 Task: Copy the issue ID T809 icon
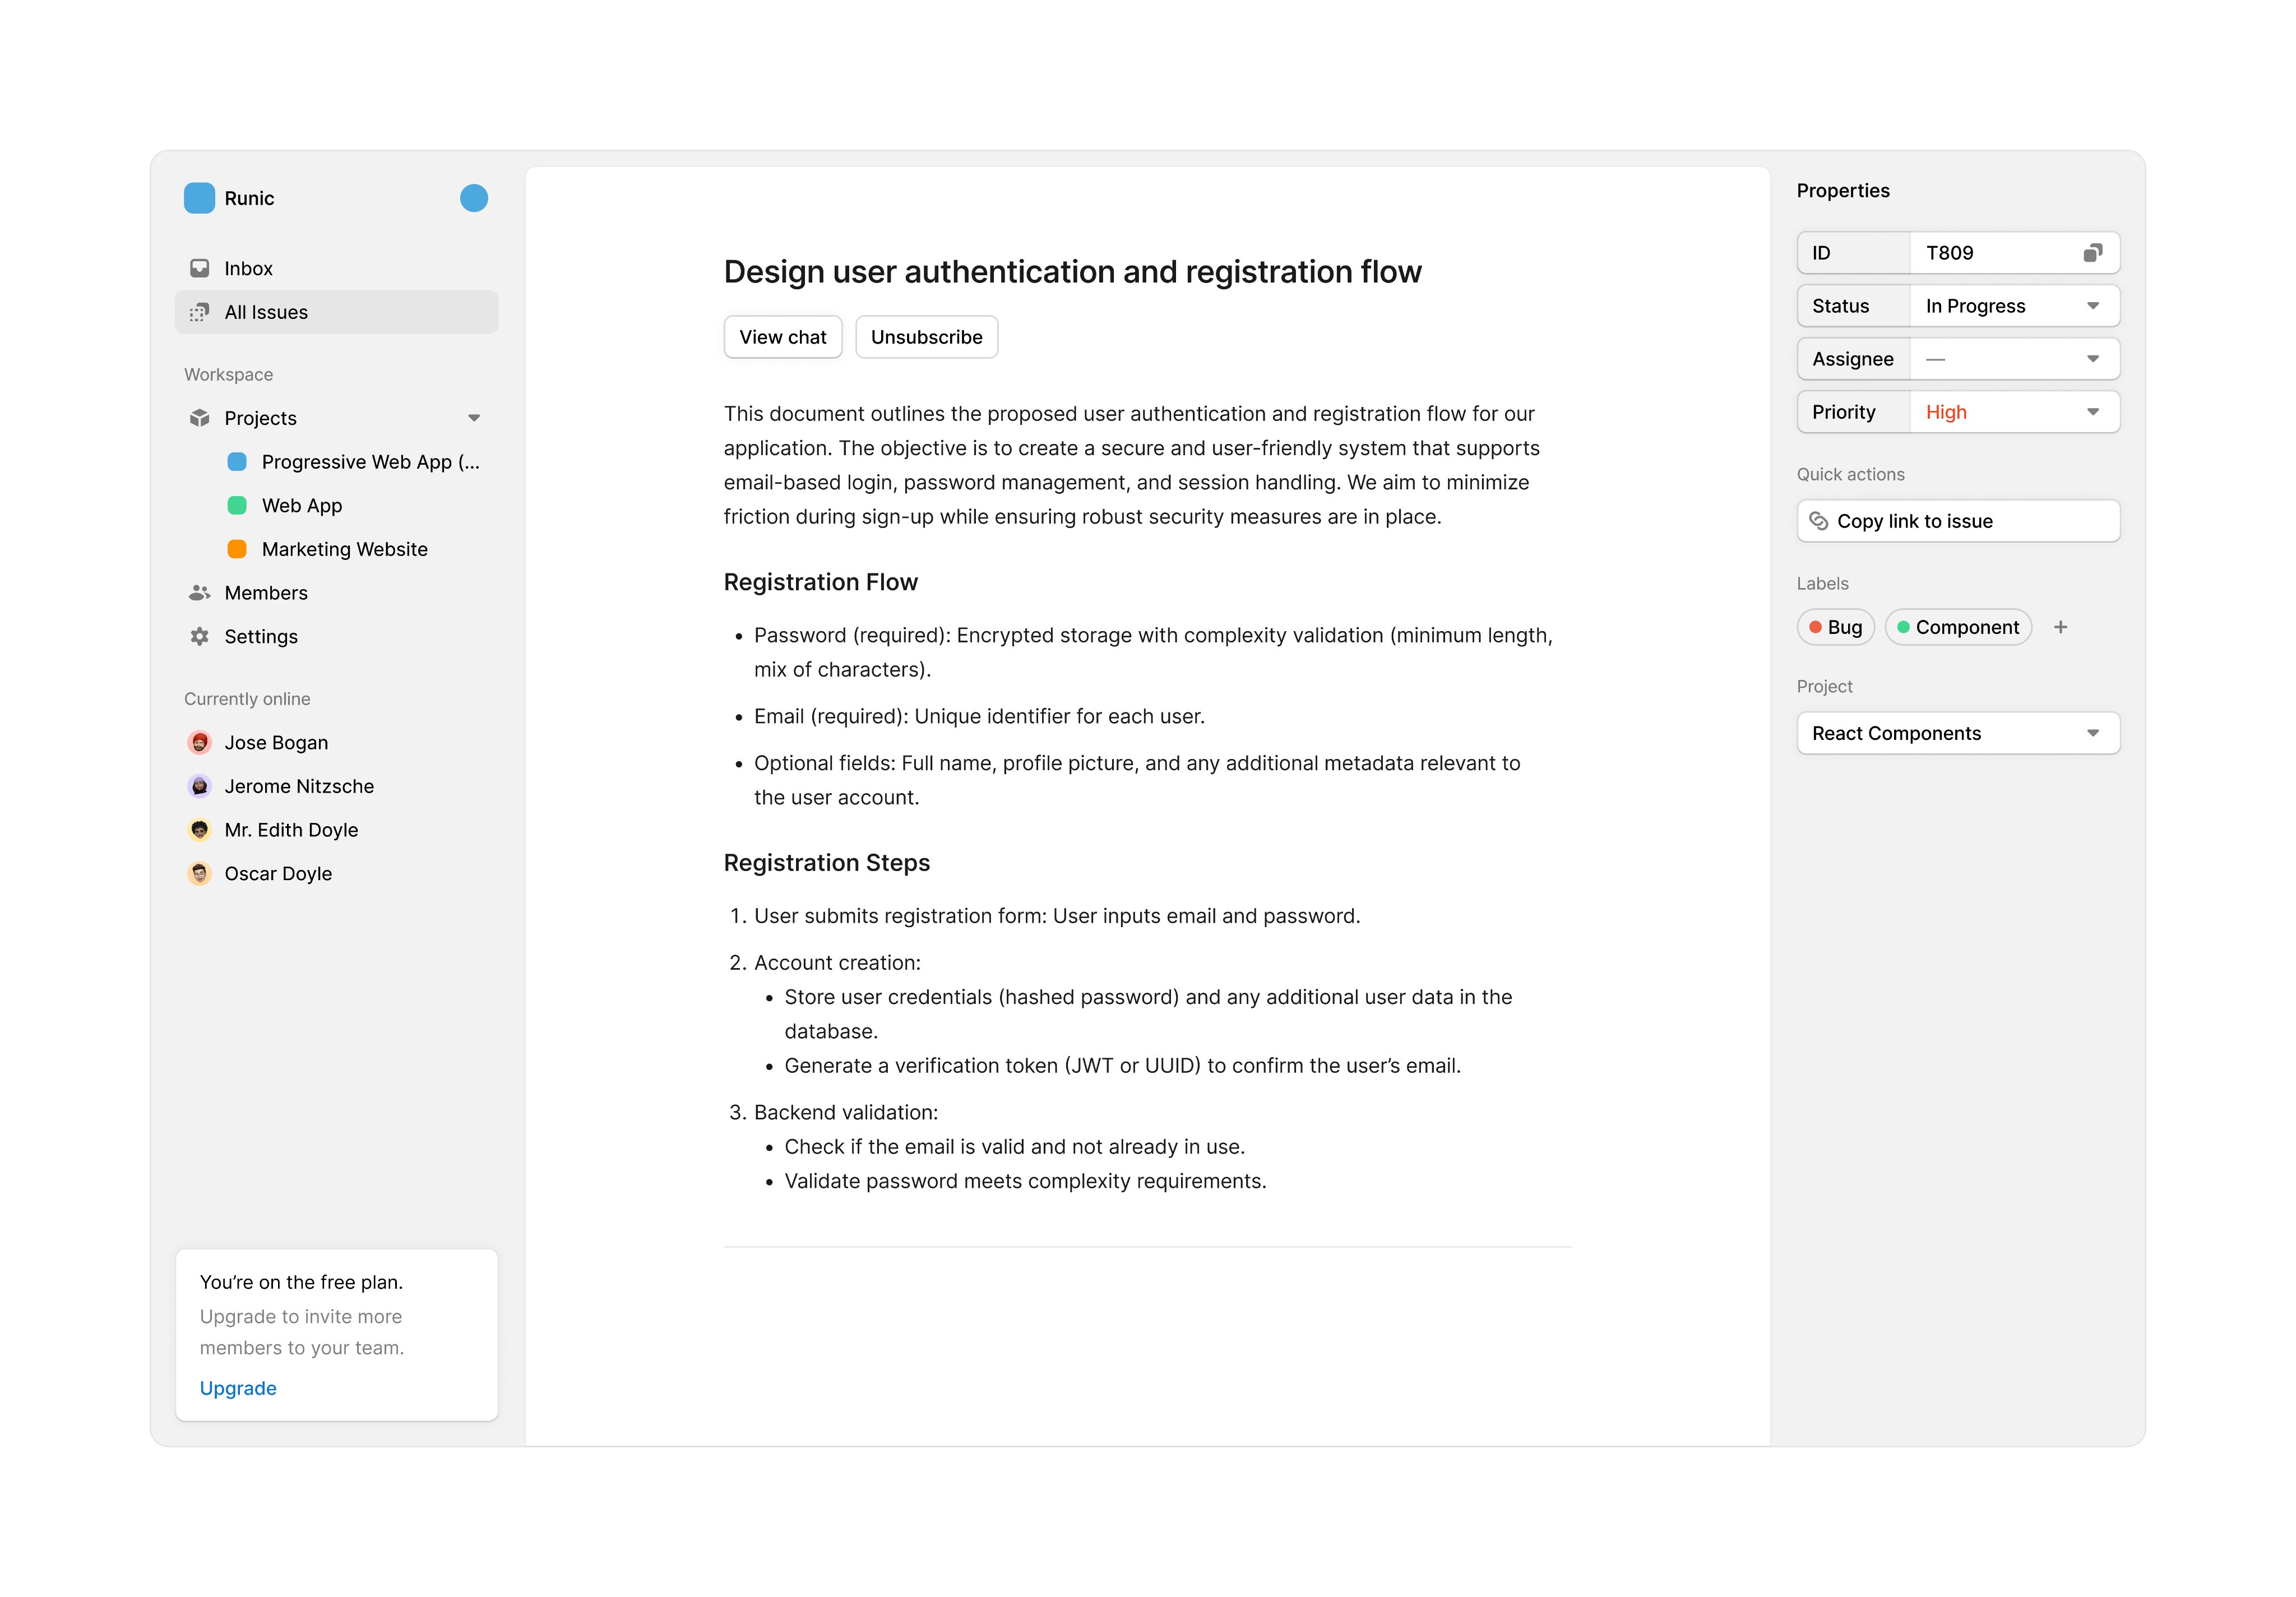coord(2092,253)
